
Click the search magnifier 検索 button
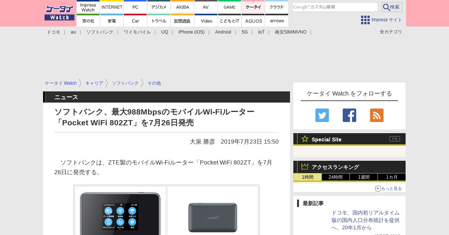click(392, 7)
